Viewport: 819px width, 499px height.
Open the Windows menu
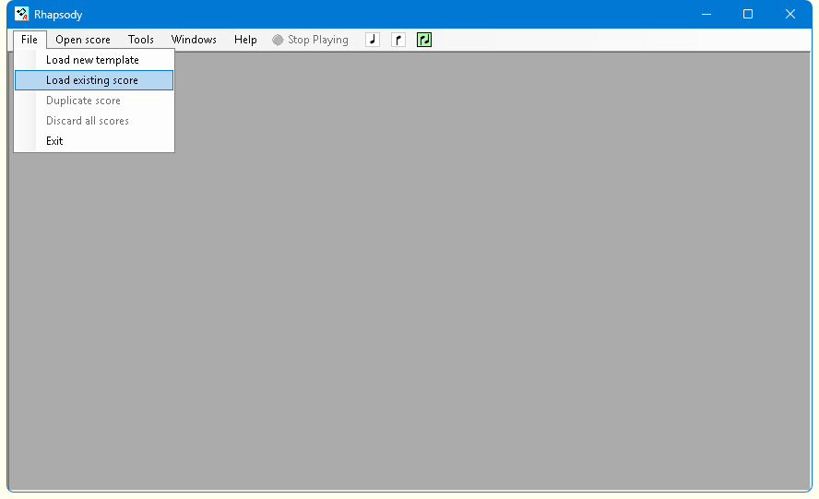coord(194,40)
